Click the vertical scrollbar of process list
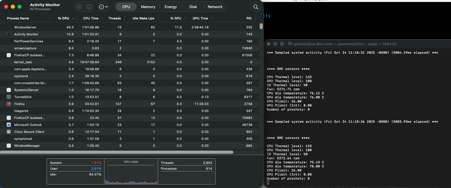The image size is (451, 188). (261, 26)
